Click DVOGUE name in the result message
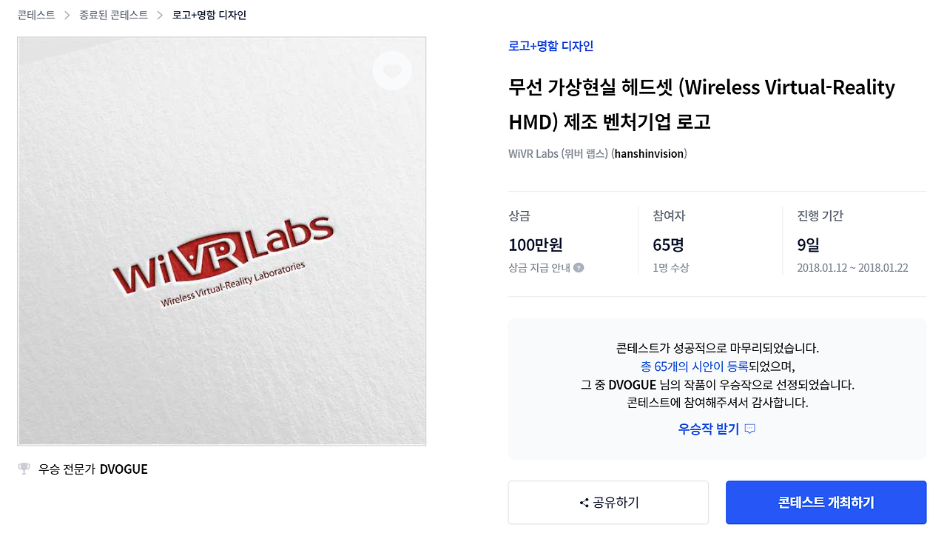 click(632, 385)
